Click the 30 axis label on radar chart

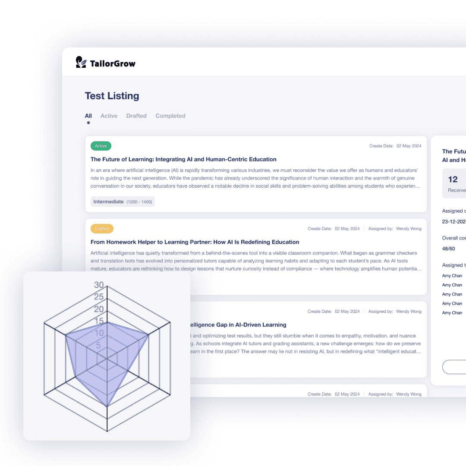point(99,285)
